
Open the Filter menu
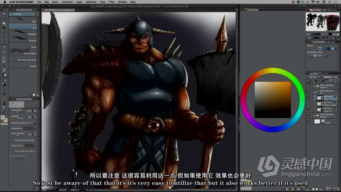[x=111, y=2]
